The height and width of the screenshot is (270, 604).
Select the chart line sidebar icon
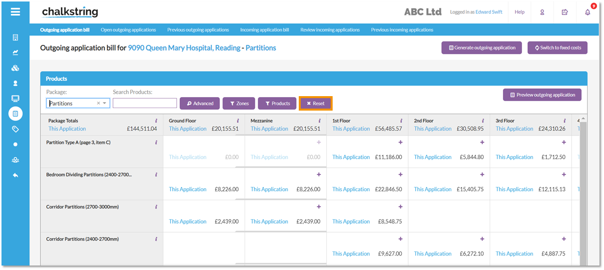[15, 52]
